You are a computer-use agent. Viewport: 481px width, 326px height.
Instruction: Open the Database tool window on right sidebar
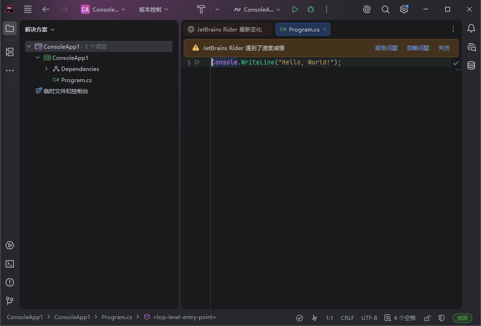pyautogui.click(x=471, y=65)
